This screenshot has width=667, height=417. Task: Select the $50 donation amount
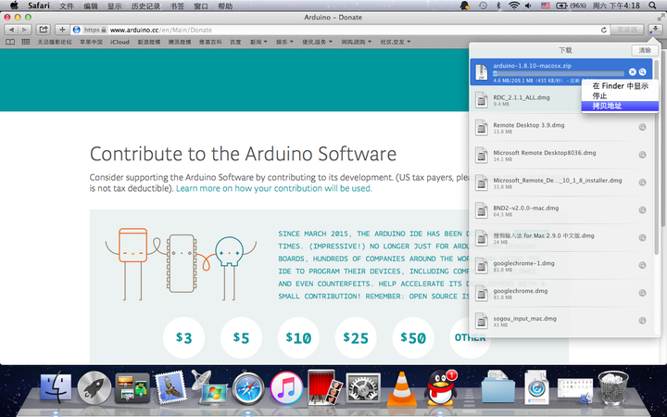[x=413, y=338]
